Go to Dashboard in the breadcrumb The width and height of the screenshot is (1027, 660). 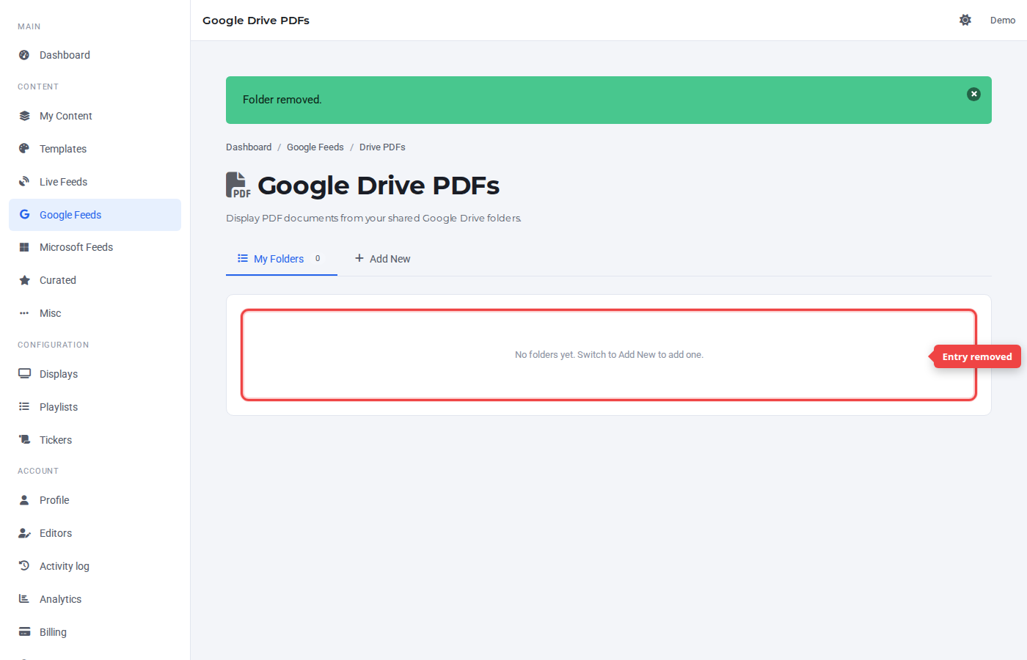(249, 147)
